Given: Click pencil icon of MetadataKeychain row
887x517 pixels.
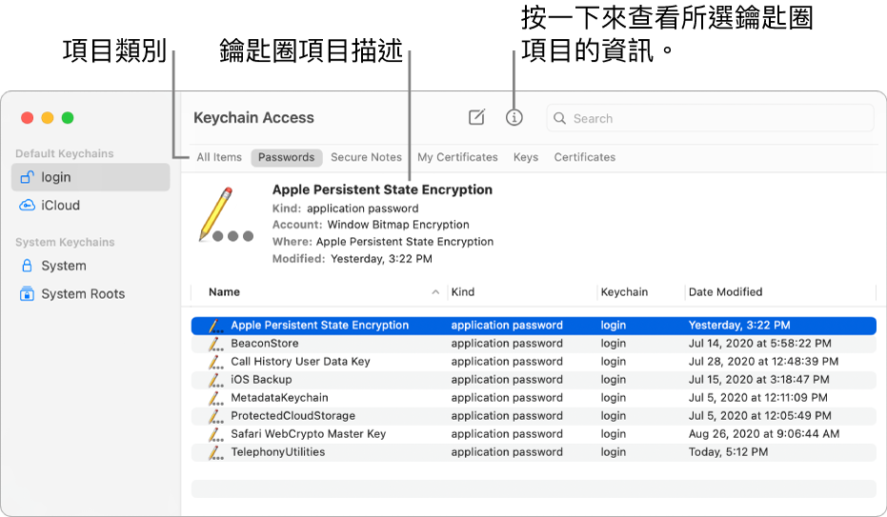Looking at the screenshot, I should pos(216,398).
